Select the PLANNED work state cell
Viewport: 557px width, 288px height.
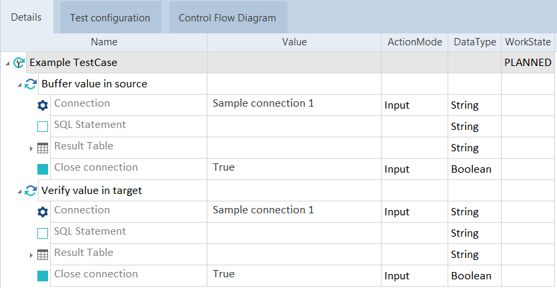pos(528,63)
